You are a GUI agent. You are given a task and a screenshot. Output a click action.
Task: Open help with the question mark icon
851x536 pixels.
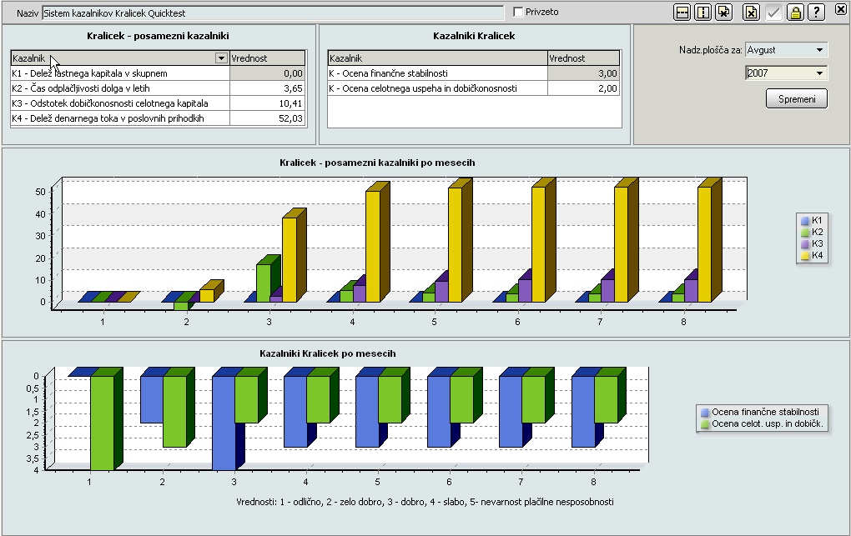[x=817, y=13]
